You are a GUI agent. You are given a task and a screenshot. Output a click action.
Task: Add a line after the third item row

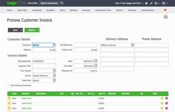[x=162, y=108]
